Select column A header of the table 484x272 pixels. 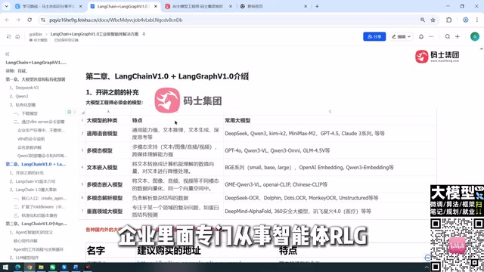(108, 112)
